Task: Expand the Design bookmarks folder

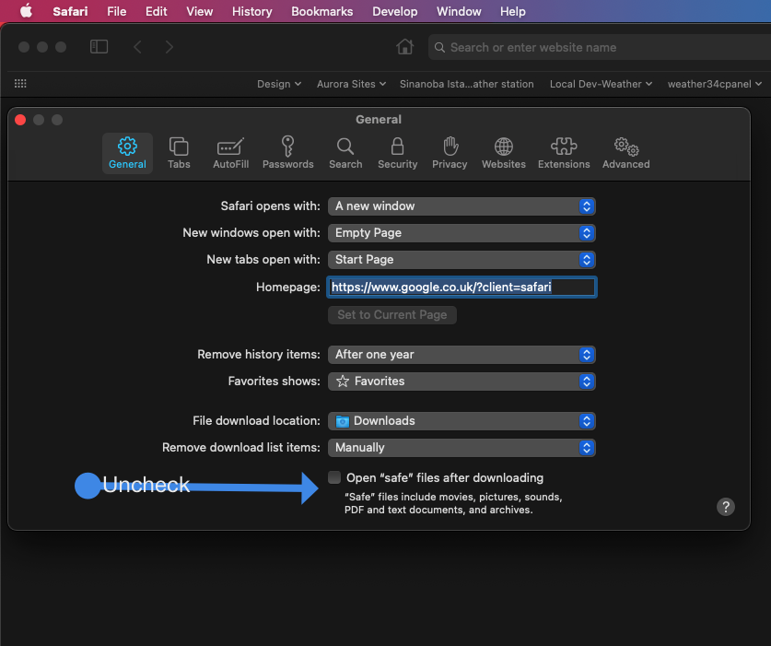Action: [x=279, y=84]
